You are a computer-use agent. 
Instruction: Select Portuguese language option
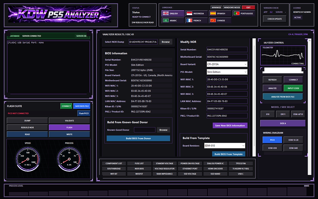tap(244, 13)
